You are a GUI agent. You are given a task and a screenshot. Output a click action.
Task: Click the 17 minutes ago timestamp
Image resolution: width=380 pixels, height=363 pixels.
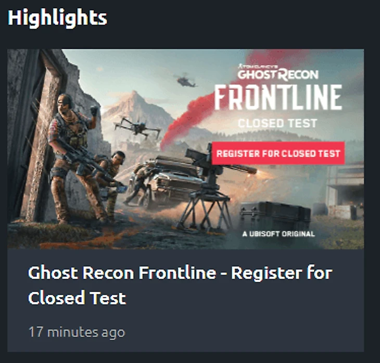[77, 332]
